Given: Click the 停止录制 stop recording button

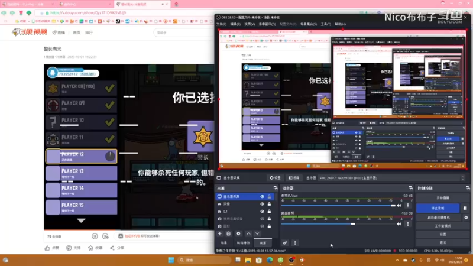Looking at the screenshot, I should tap(438, 208).
